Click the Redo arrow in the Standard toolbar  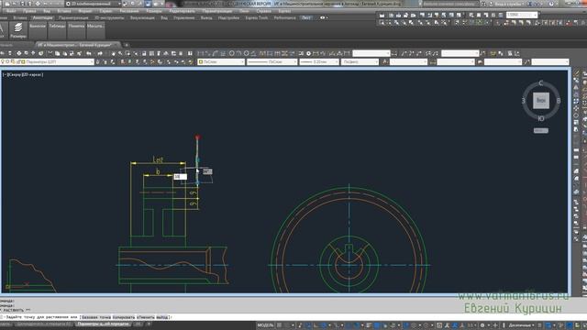point(100,53)
